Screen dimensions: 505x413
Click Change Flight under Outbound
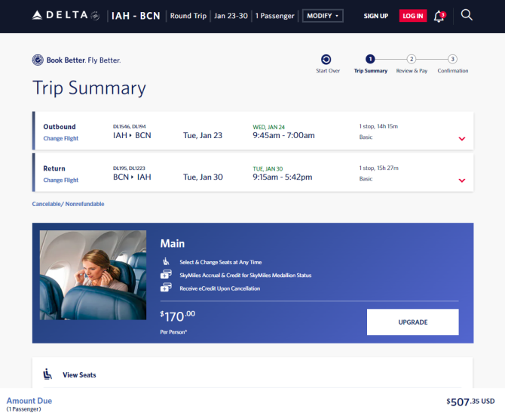[x=61, y=138]
